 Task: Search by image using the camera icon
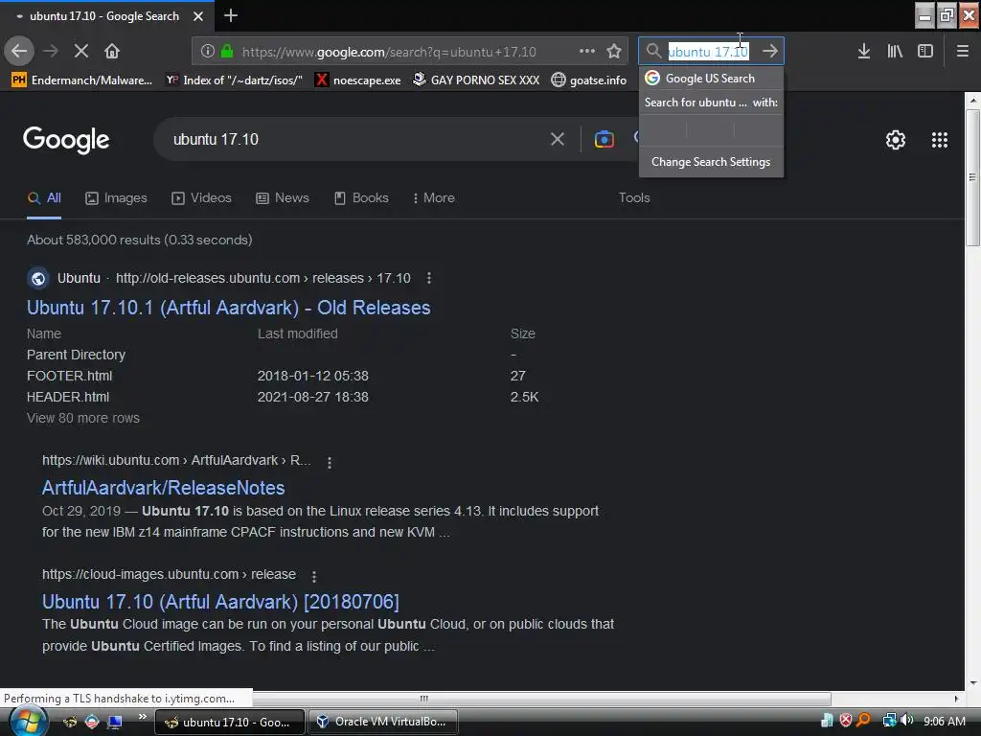point(604,139)
